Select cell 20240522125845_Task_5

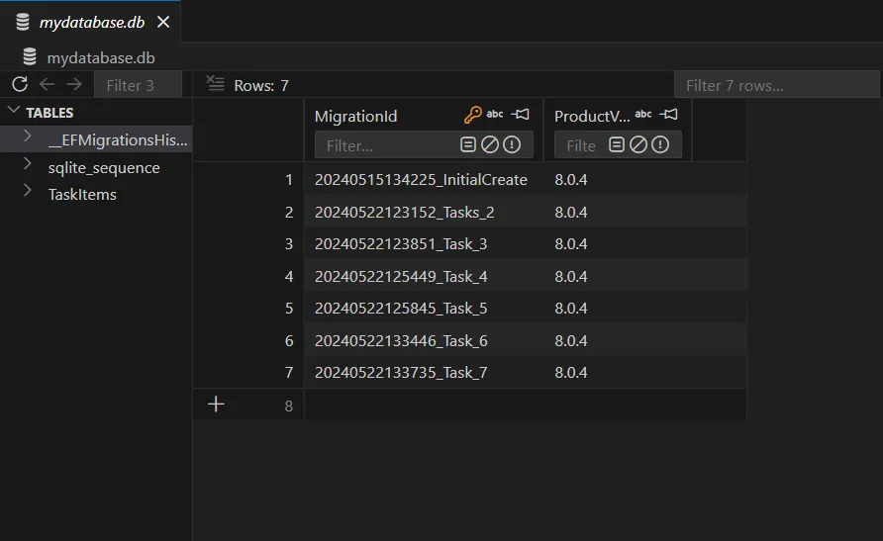click(424, 309)
